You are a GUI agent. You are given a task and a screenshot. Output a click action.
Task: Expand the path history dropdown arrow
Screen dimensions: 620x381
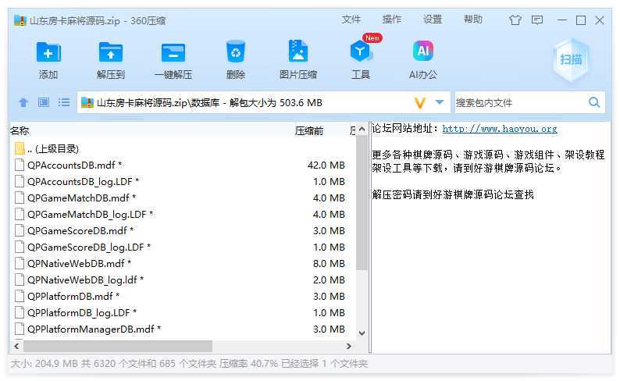440,102
